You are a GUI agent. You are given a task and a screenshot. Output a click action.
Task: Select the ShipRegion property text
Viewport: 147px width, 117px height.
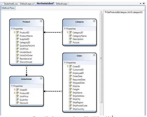pos(78,102)
